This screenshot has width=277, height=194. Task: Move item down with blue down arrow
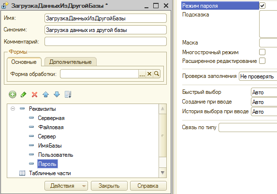click(x=57, y=94)
